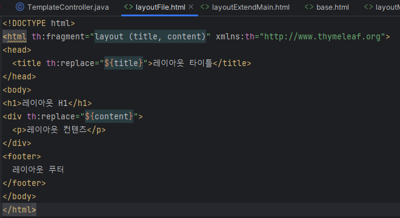Click the closing </head> tag
This screenshot has width=400, height=218.
point(19,76)
